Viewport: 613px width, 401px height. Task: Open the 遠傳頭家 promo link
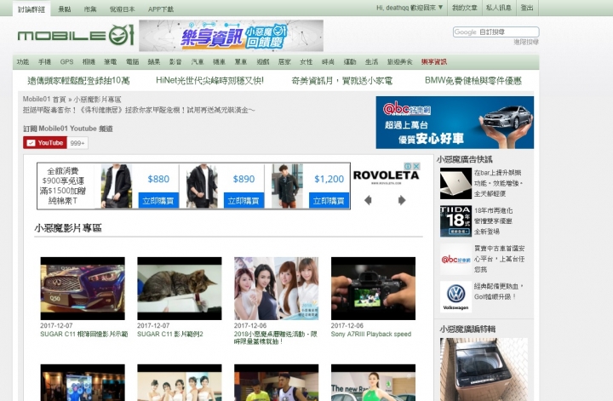tap(78, 81)
